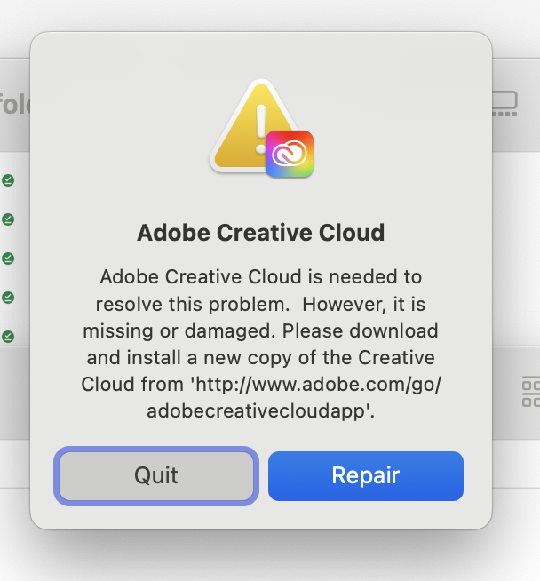Viewport: 540px width, 581px height.
Task: Click the third green sync status icon
Action: point(8,259)
